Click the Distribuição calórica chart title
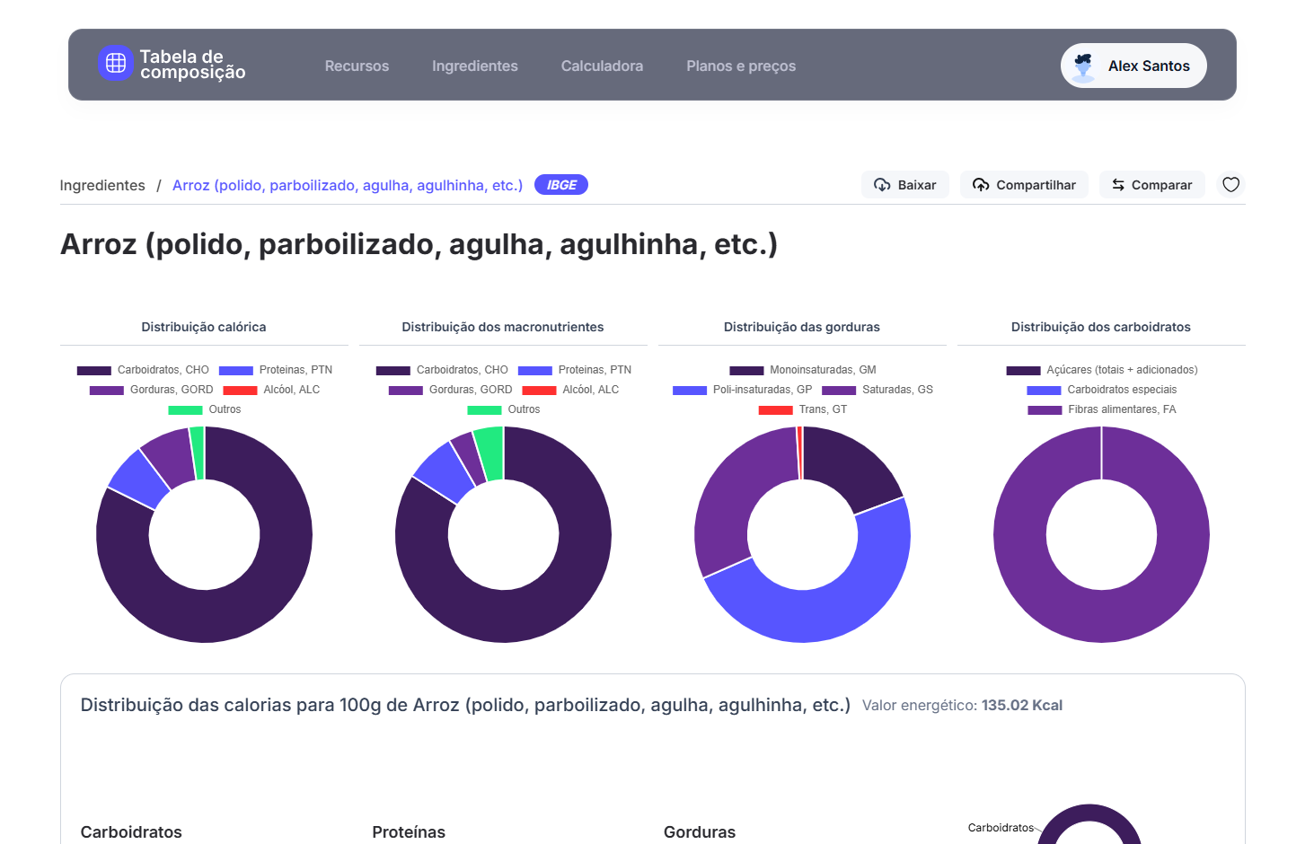The image size is (1314, 844). coord(204,327)
